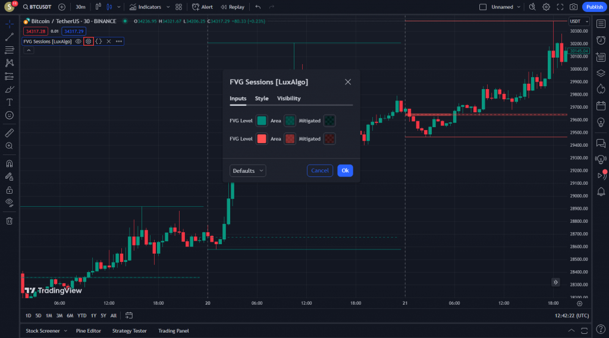Viewport: 609px width, 338px height.
Task: Enter fullscreen mode
Action: coord(560,7)
